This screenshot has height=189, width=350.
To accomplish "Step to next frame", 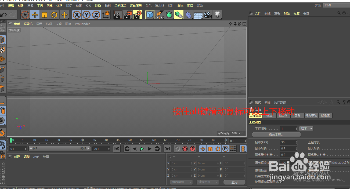I will pyautogui.click(x=149, y=149).
